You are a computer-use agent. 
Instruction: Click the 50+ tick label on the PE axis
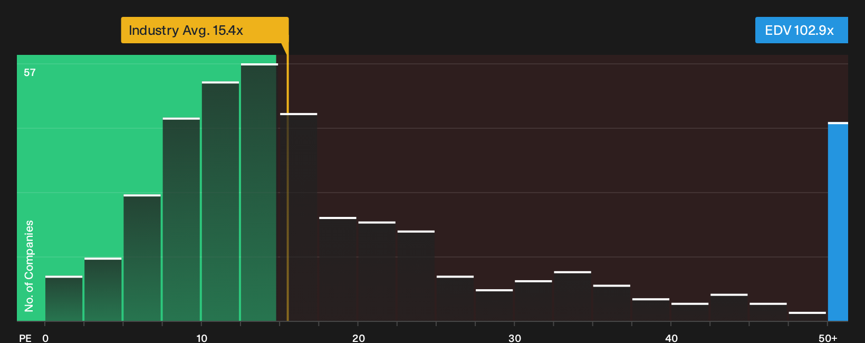coord(828,338)
